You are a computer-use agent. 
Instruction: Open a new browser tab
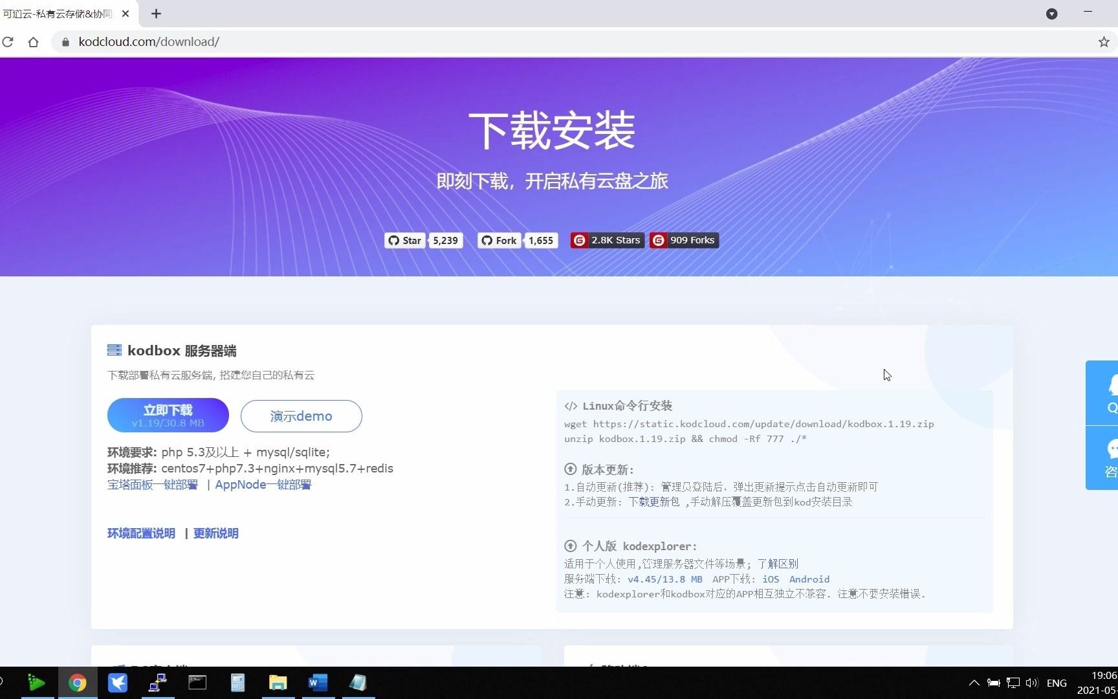[x=156, y=14]
